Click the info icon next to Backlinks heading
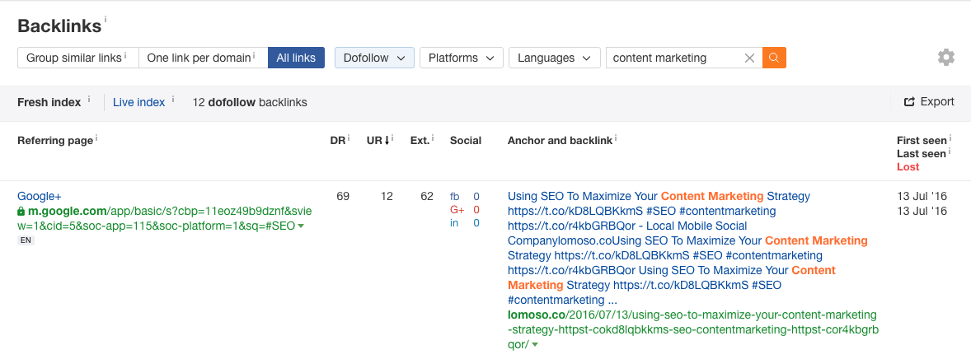The height and width of the screenshot is (359, 971). pos(106,19)
